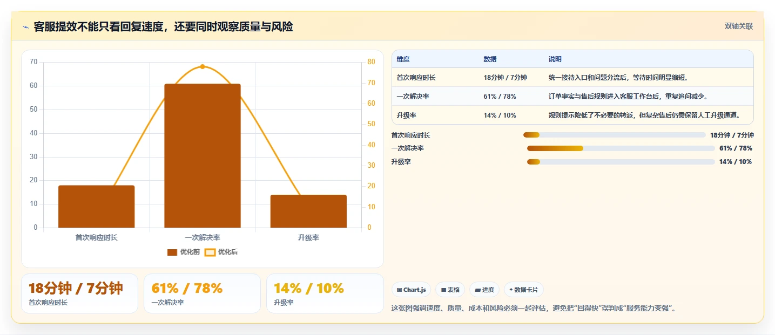Screen dimensions: 775x335
Task: Click the 一次解决率 progress bar
Action: [621, 148]
